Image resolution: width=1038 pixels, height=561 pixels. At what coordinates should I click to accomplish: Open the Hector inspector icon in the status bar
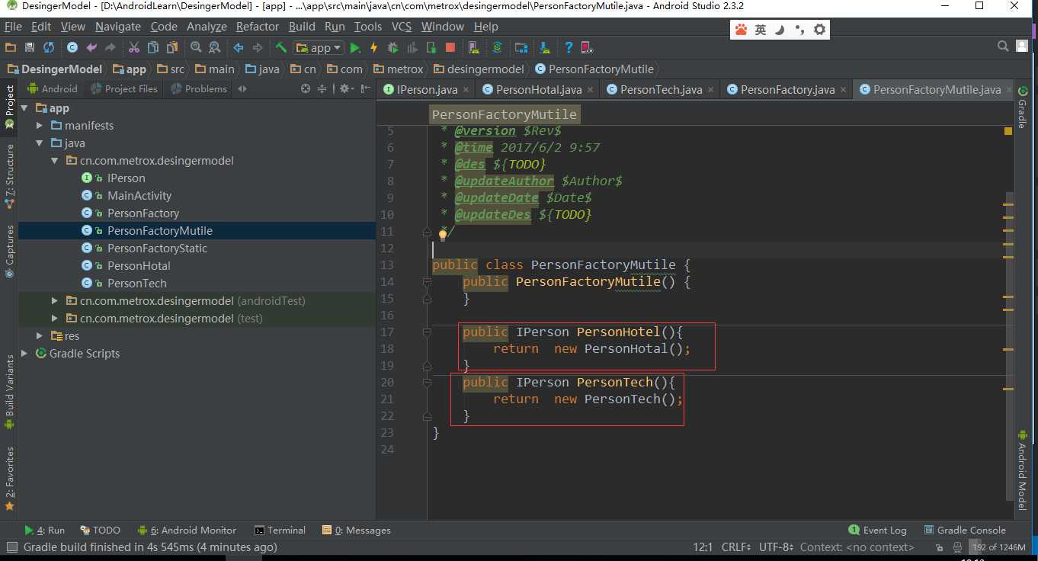coord(959,547)
